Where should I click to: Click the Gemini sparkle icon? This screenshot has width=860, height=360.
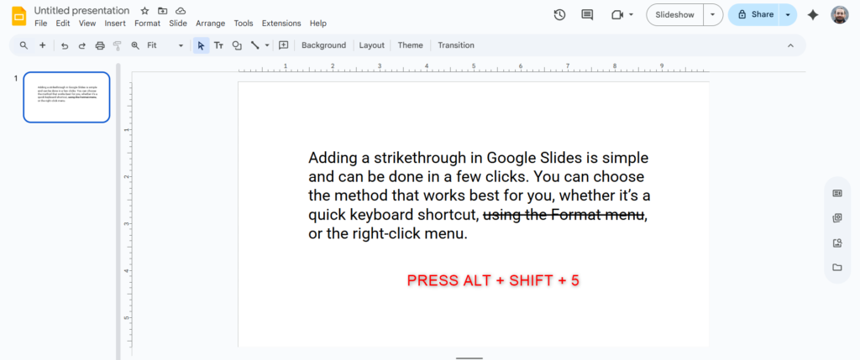coord(812,14)
